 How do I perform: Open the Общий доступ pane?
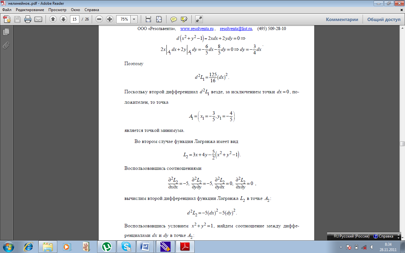[384, 19]
